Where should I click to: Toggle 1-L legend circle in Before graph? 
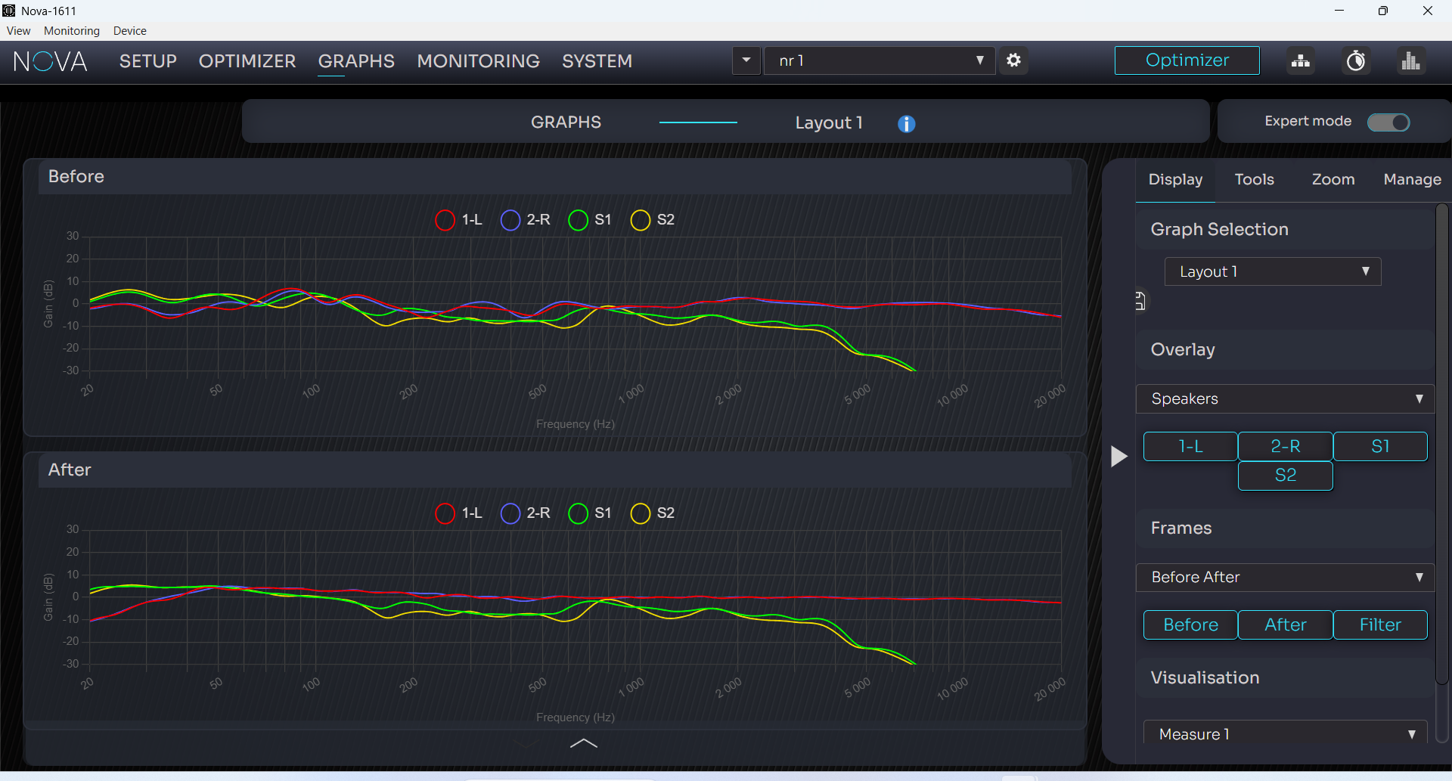coord(445,220)
